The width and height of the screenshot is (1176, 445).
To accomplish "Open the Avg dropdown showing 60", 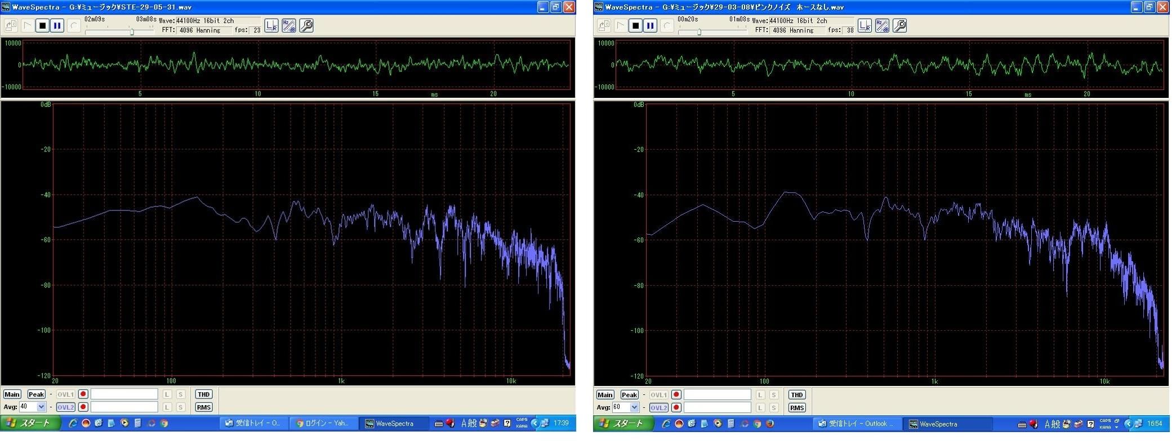I will [x=634, y=407].
